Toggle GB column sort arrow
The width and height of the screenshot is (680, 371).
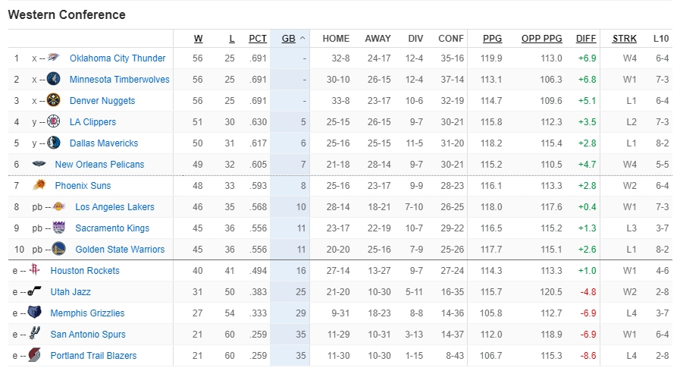[302, 39]
